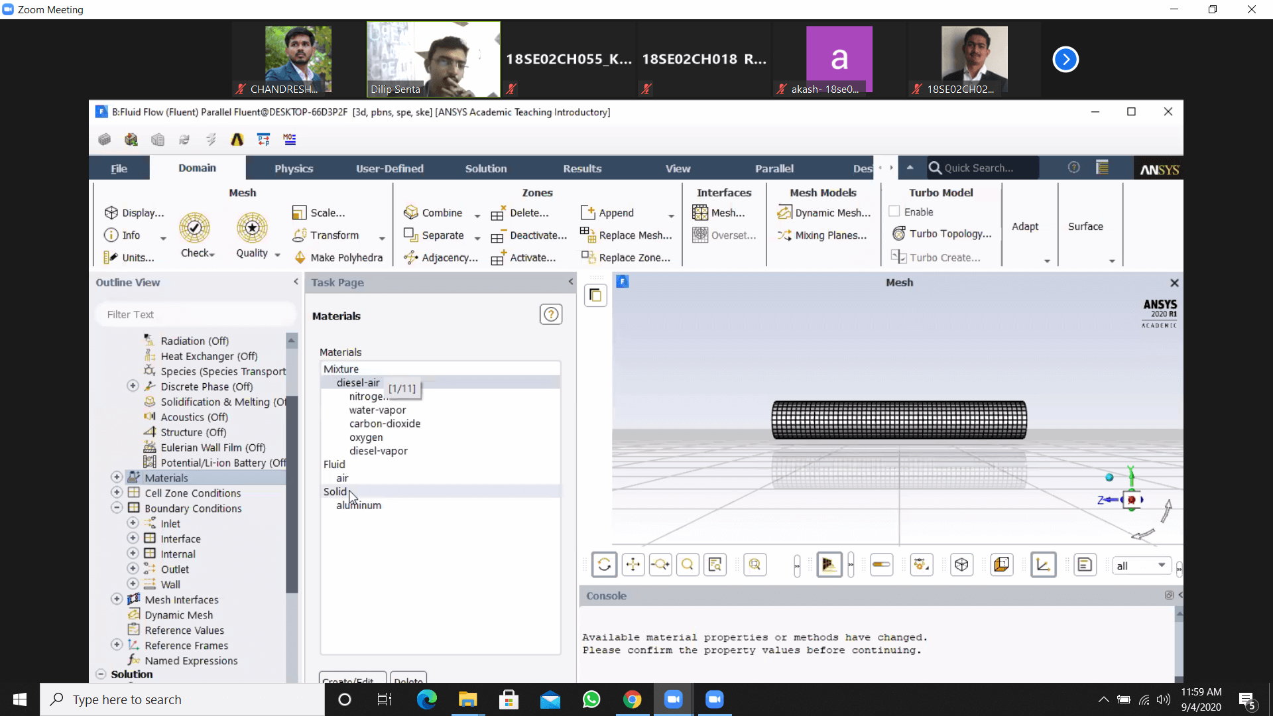Click the Outline View vertical scrollbar
This screenshot has height=716, width=1273.
pos(292,491)
